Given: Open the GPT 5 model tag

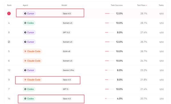Looking at the screenshot, I should 66,89.
